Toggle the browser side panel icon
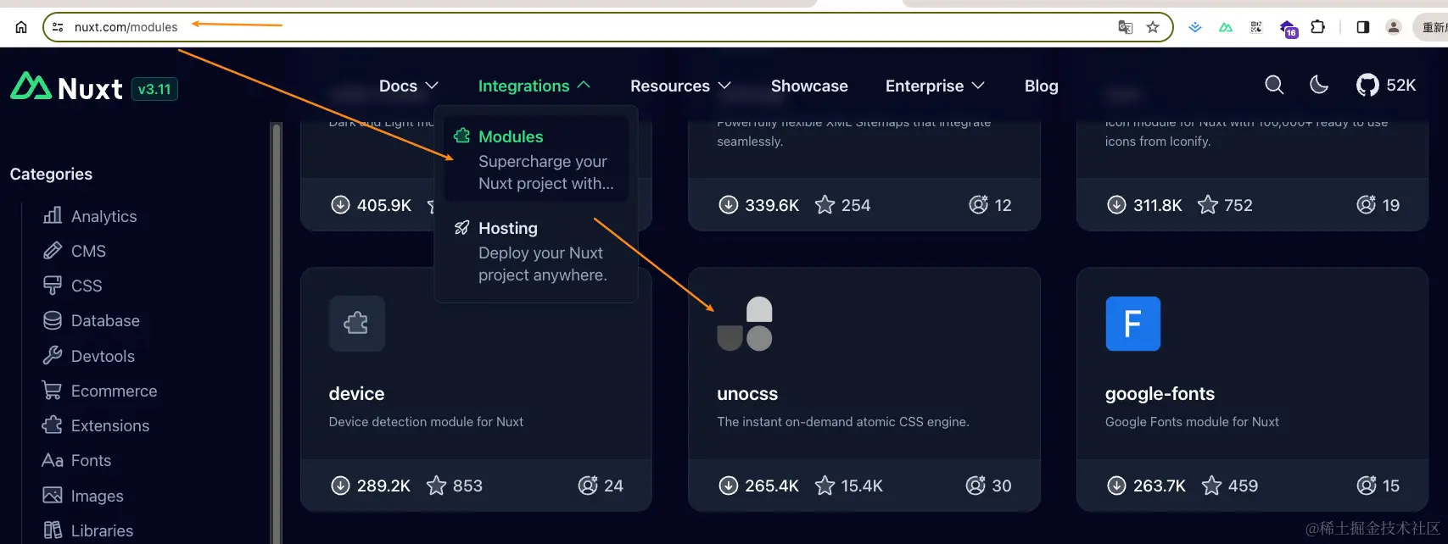This screenshot has height=544, width=1448. [1363, 27]
